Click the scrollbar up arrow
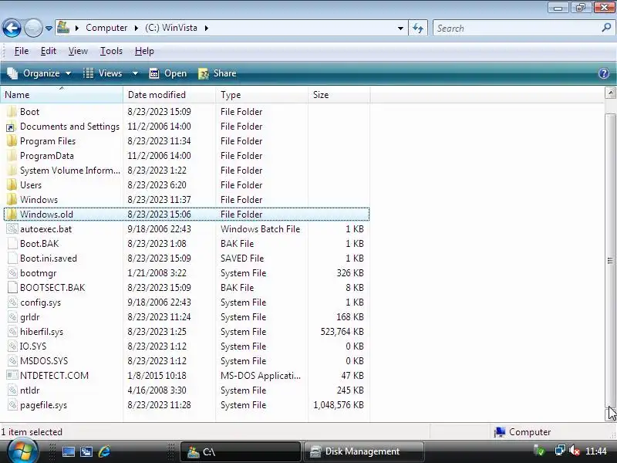617x463 pixels. point(610,93)
